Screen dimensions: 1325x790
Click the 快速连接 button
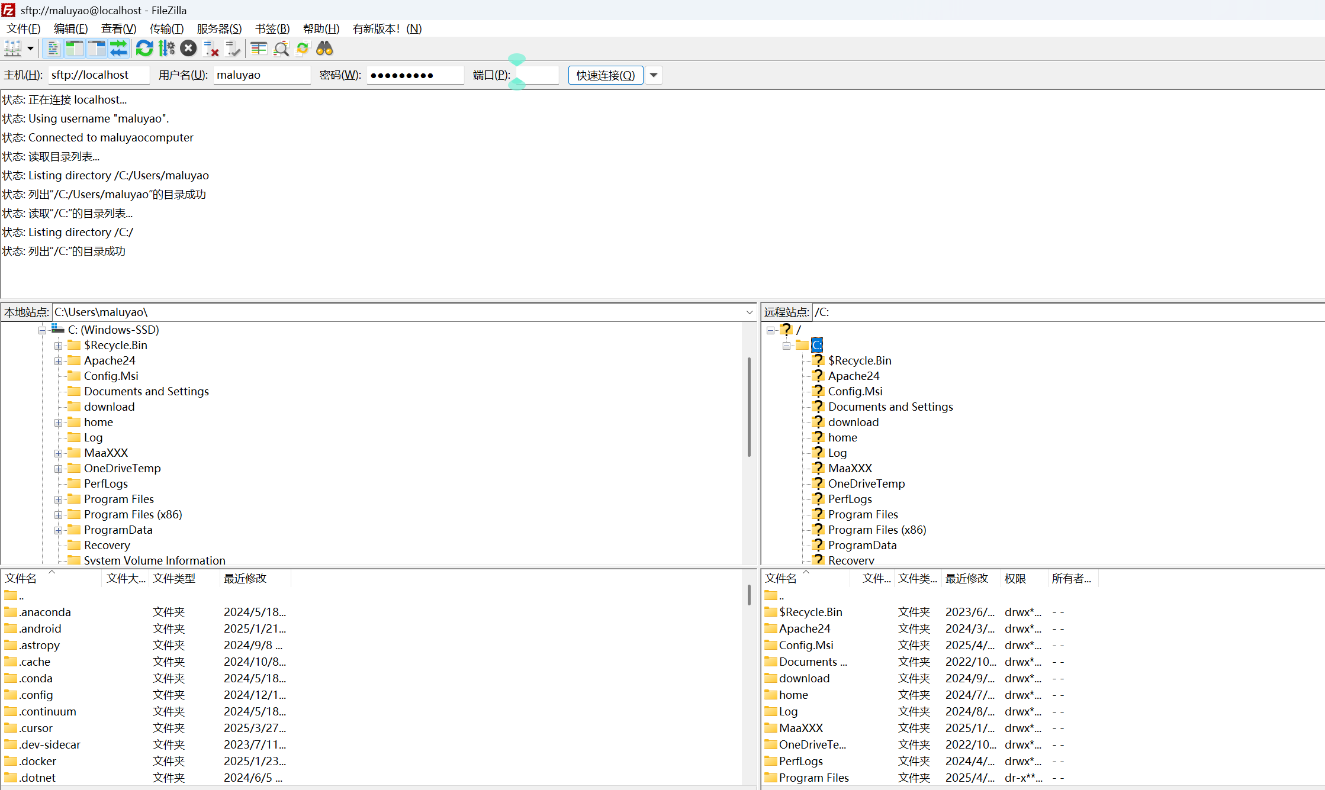(606, 75)
